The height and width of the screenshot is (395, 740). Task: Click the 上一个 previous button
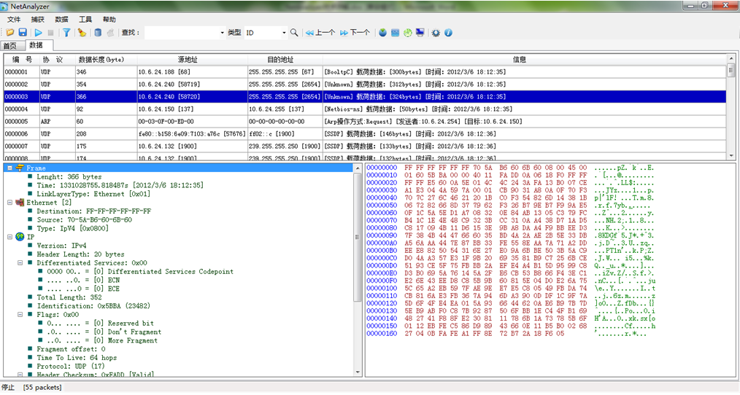click(320, 33)
